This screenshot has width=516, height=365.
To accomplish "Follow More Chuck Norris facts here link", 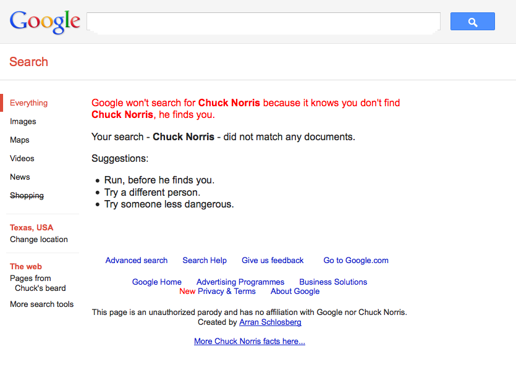I will click(x=250, y=342).
